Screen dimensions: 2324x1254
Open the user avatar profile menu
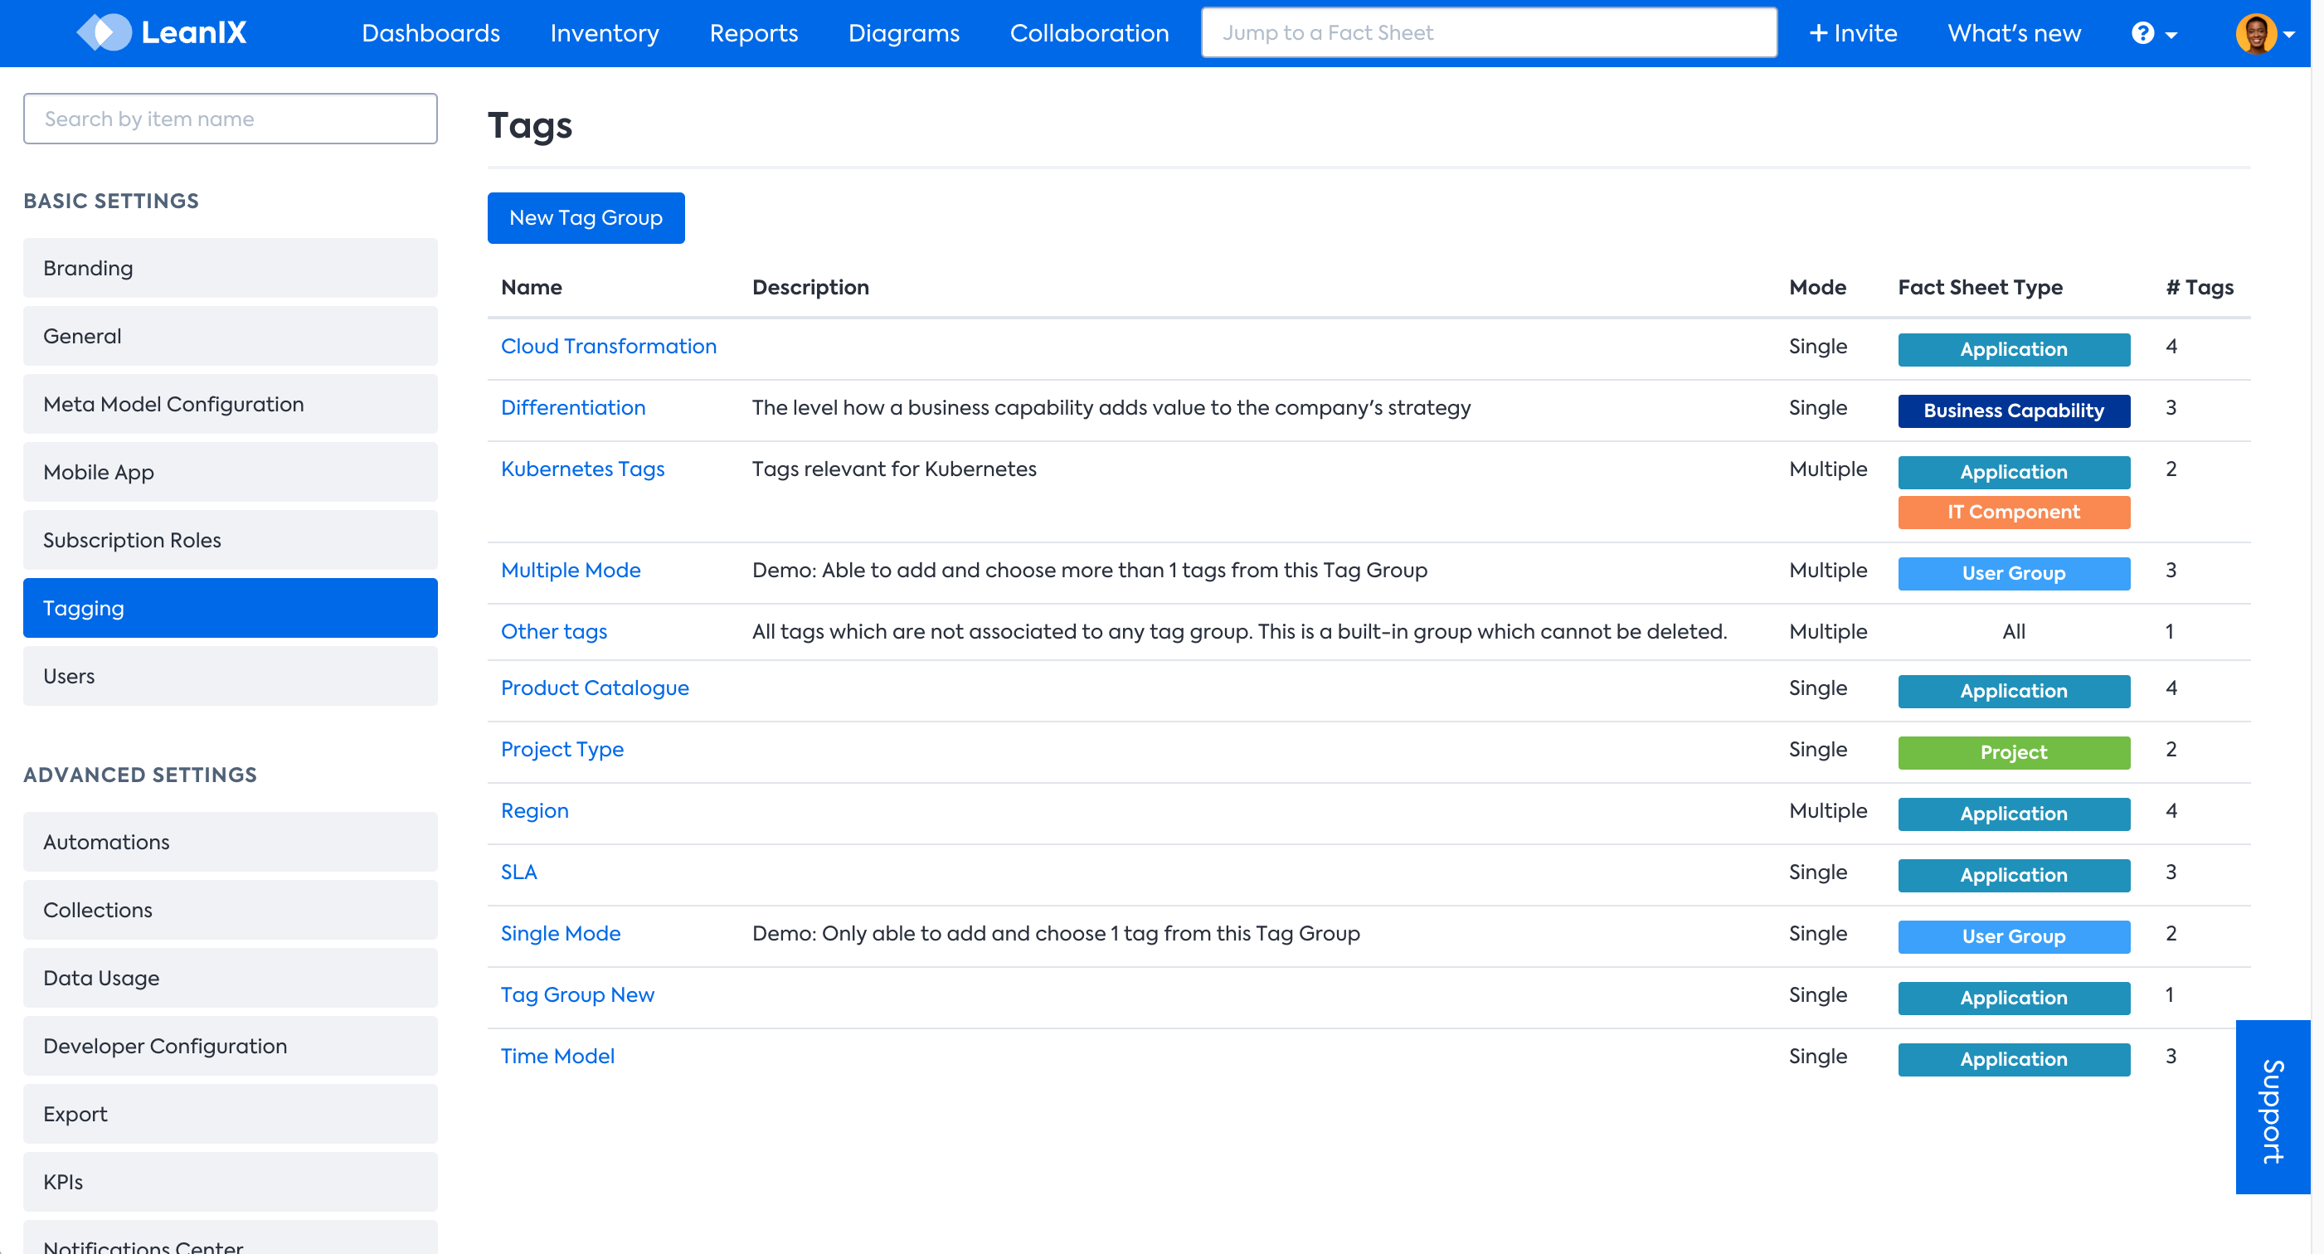tap(2263, 33)
